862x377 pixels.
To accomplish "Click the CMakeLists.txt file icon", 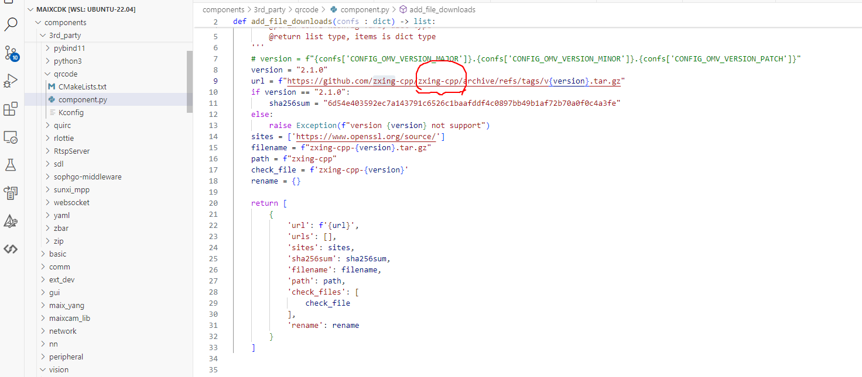I will click(51, 87).
